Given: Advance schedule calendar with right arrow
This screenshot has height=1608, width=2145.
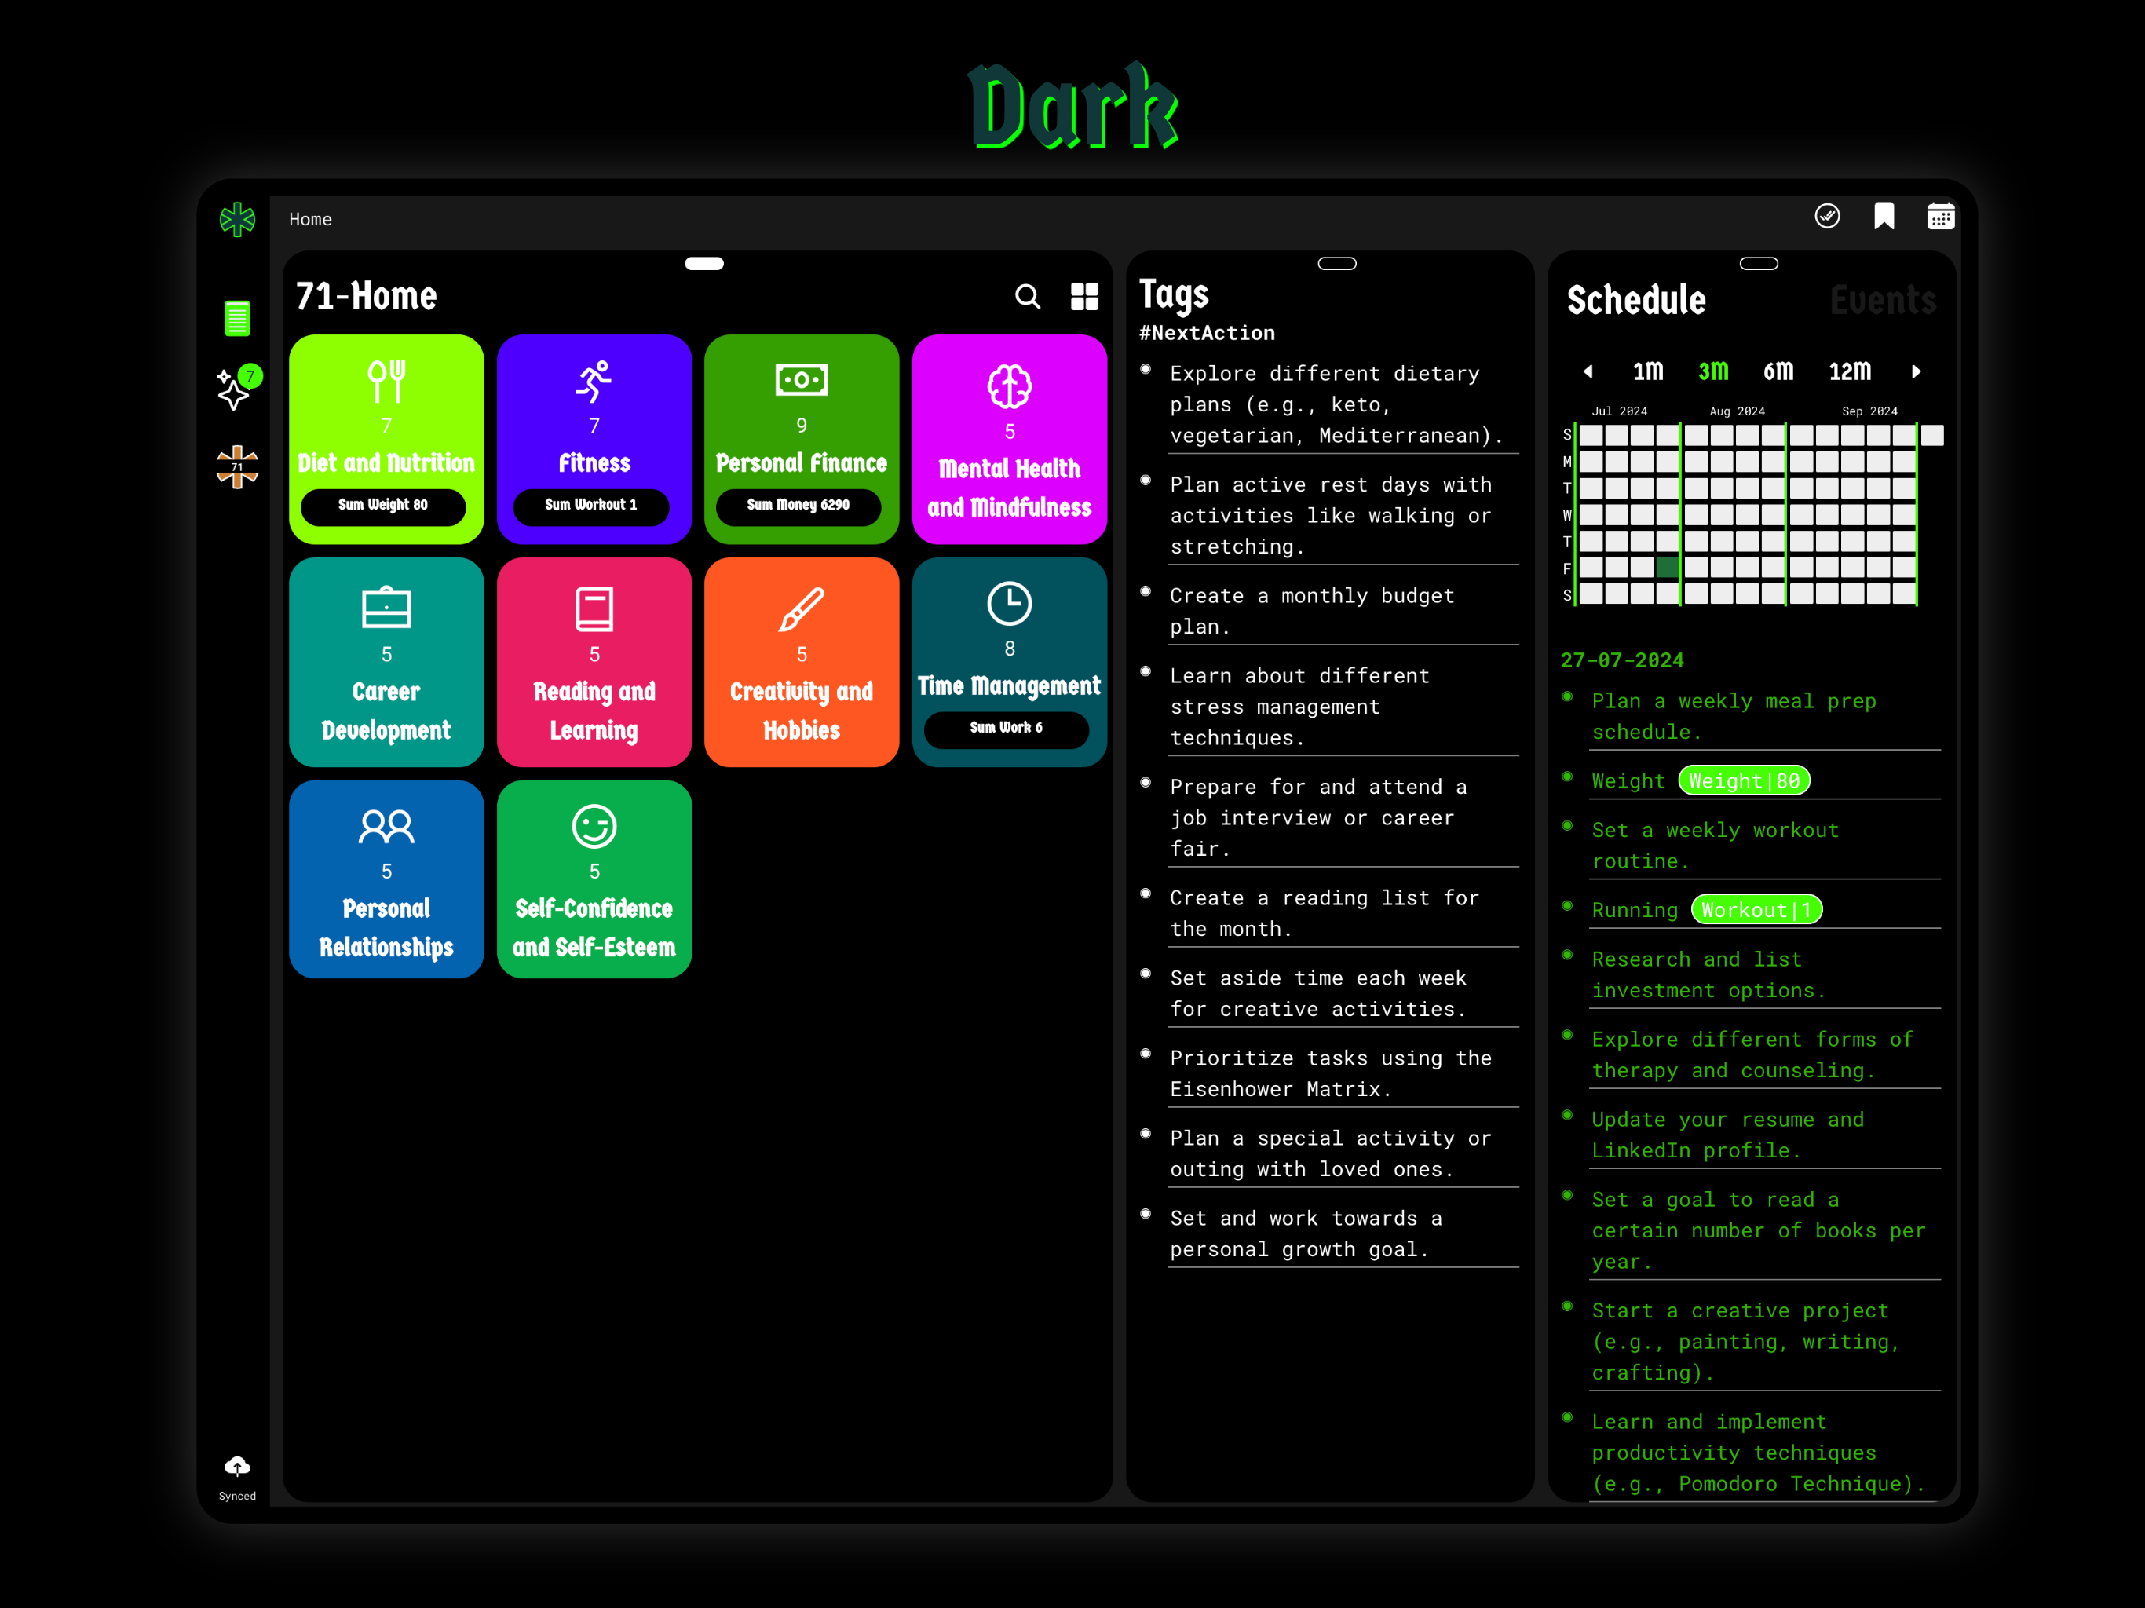Looking at the screenshot, I should [1915, 371].
